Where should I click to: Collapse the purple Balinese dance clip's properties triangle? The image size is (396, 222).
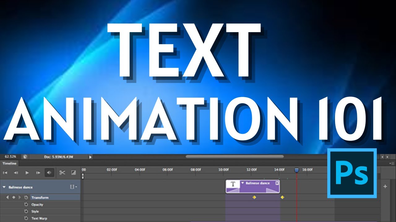point(243,183)
